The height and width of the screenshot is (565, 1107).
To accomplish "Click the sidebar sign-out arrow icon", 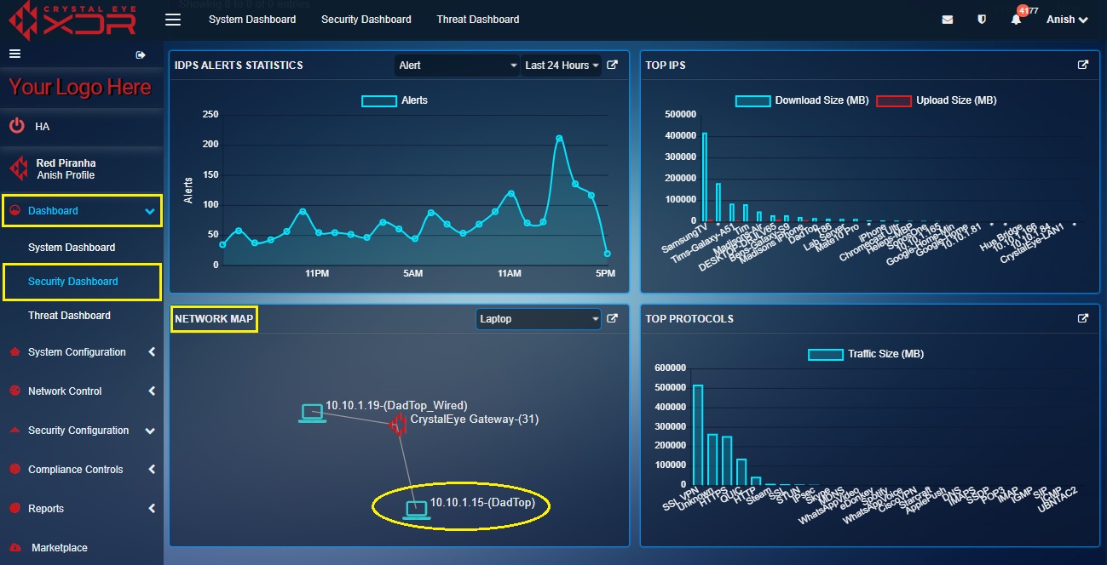I will point(141,54).
